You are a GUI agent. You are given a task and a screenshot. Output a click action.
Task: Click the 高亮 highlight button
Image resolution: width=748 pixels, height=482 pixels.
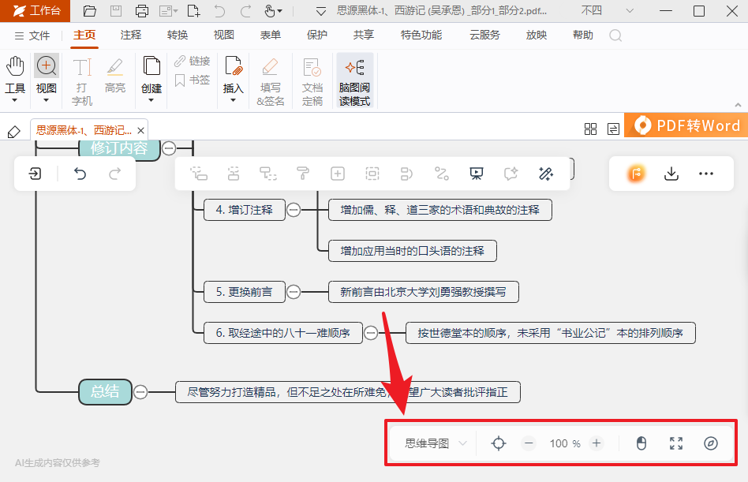click(114, 75)
